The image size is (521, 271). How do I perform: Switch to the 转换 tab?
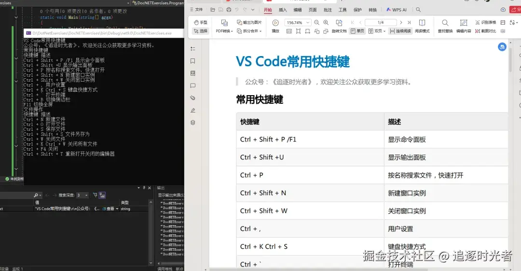point(372,10)
